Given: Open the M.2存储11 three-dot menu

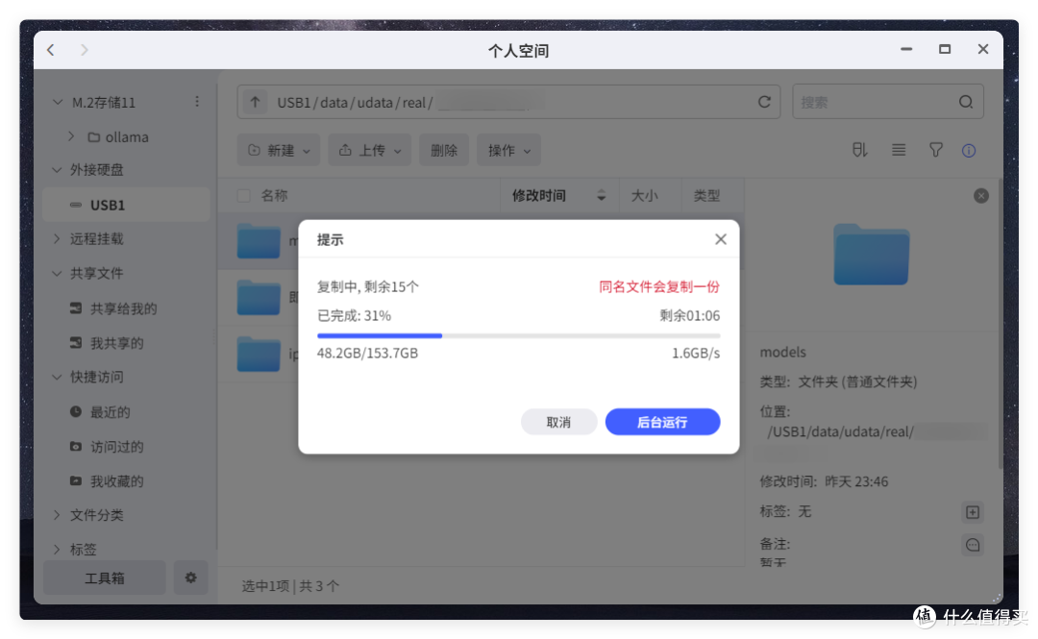Looking at the screenshot, I should [197, 101].
